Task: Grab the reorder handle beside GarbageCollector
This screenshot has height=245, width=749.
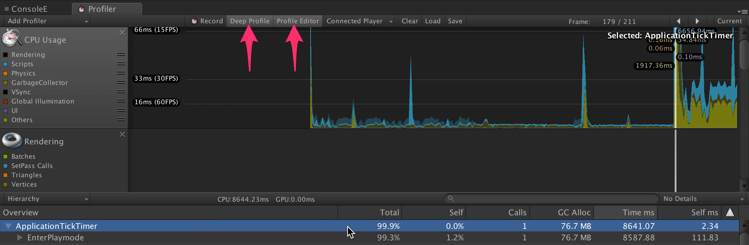Action: [x=121, y=83]
